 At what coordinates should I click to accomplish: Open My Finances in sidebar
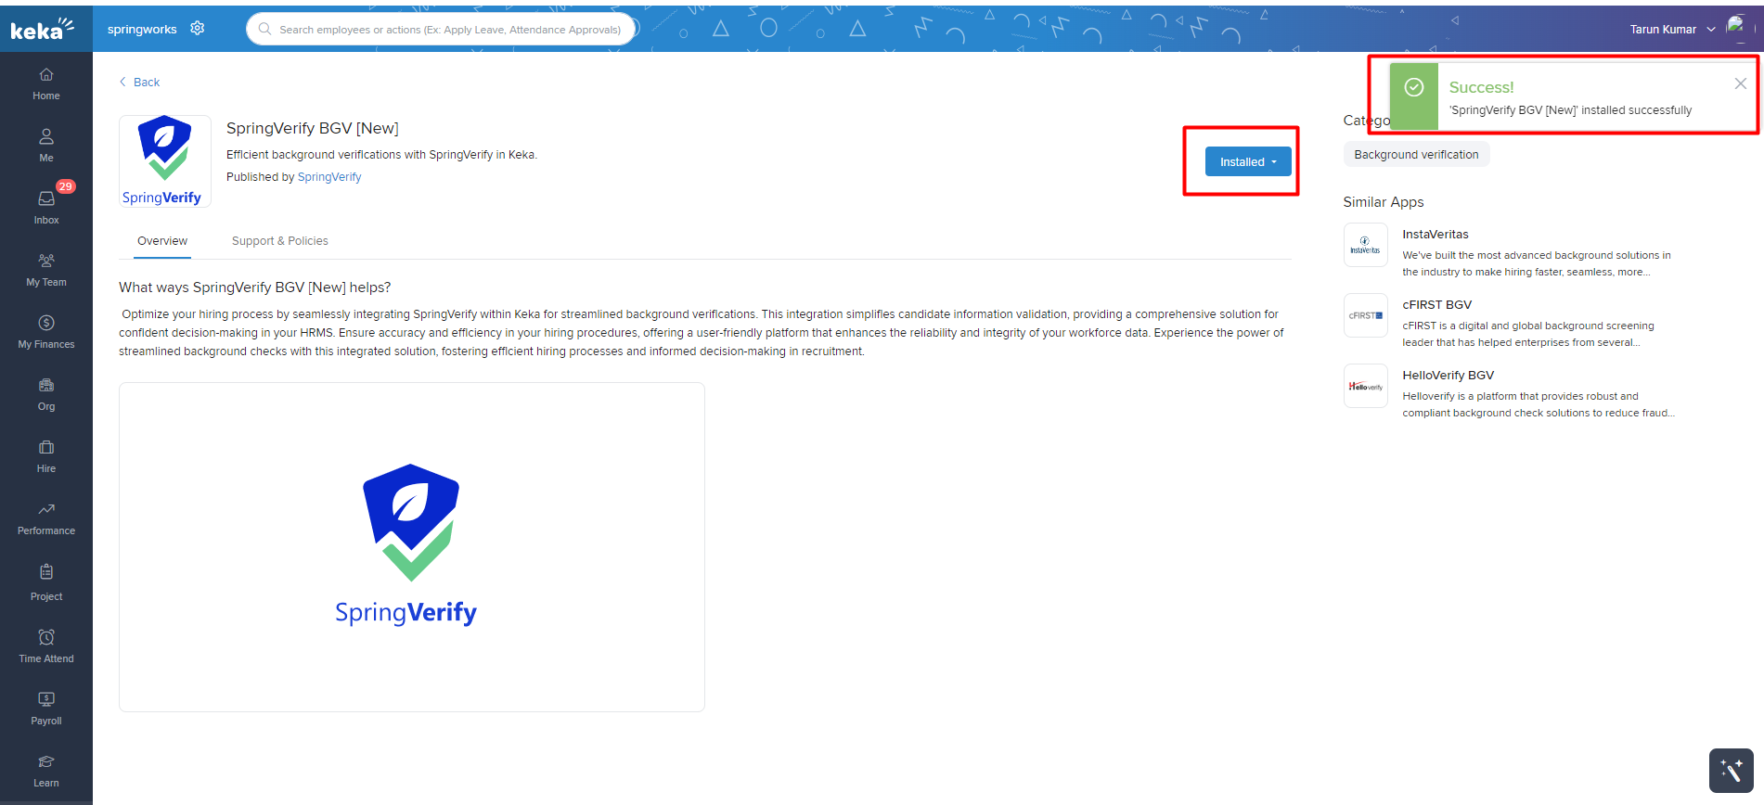tap(46, 331)
